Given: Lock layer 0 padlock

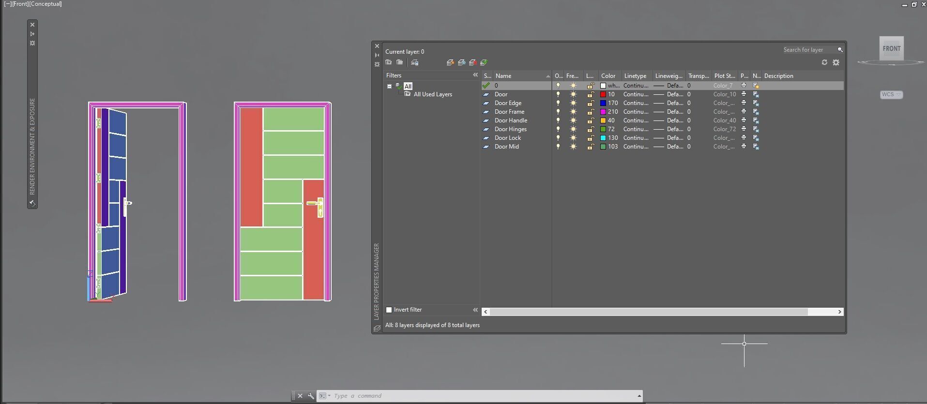Looking at the screenshot, I should click(x=591, y=86).
